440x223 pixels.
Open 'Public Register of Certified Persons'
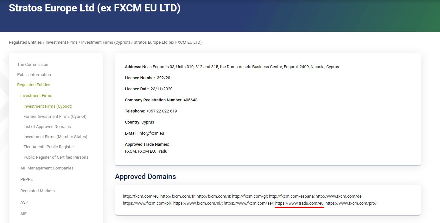point(56,157)
